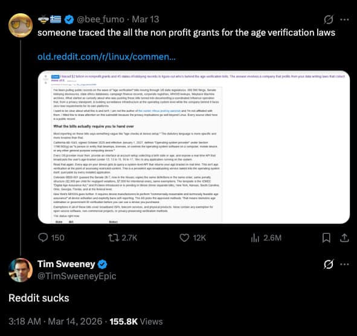The height and width of the screenshot is (336, 357).
Task: Click the blue verified badge beside Tim Sweeney
Action: click(x=103, y=264)
